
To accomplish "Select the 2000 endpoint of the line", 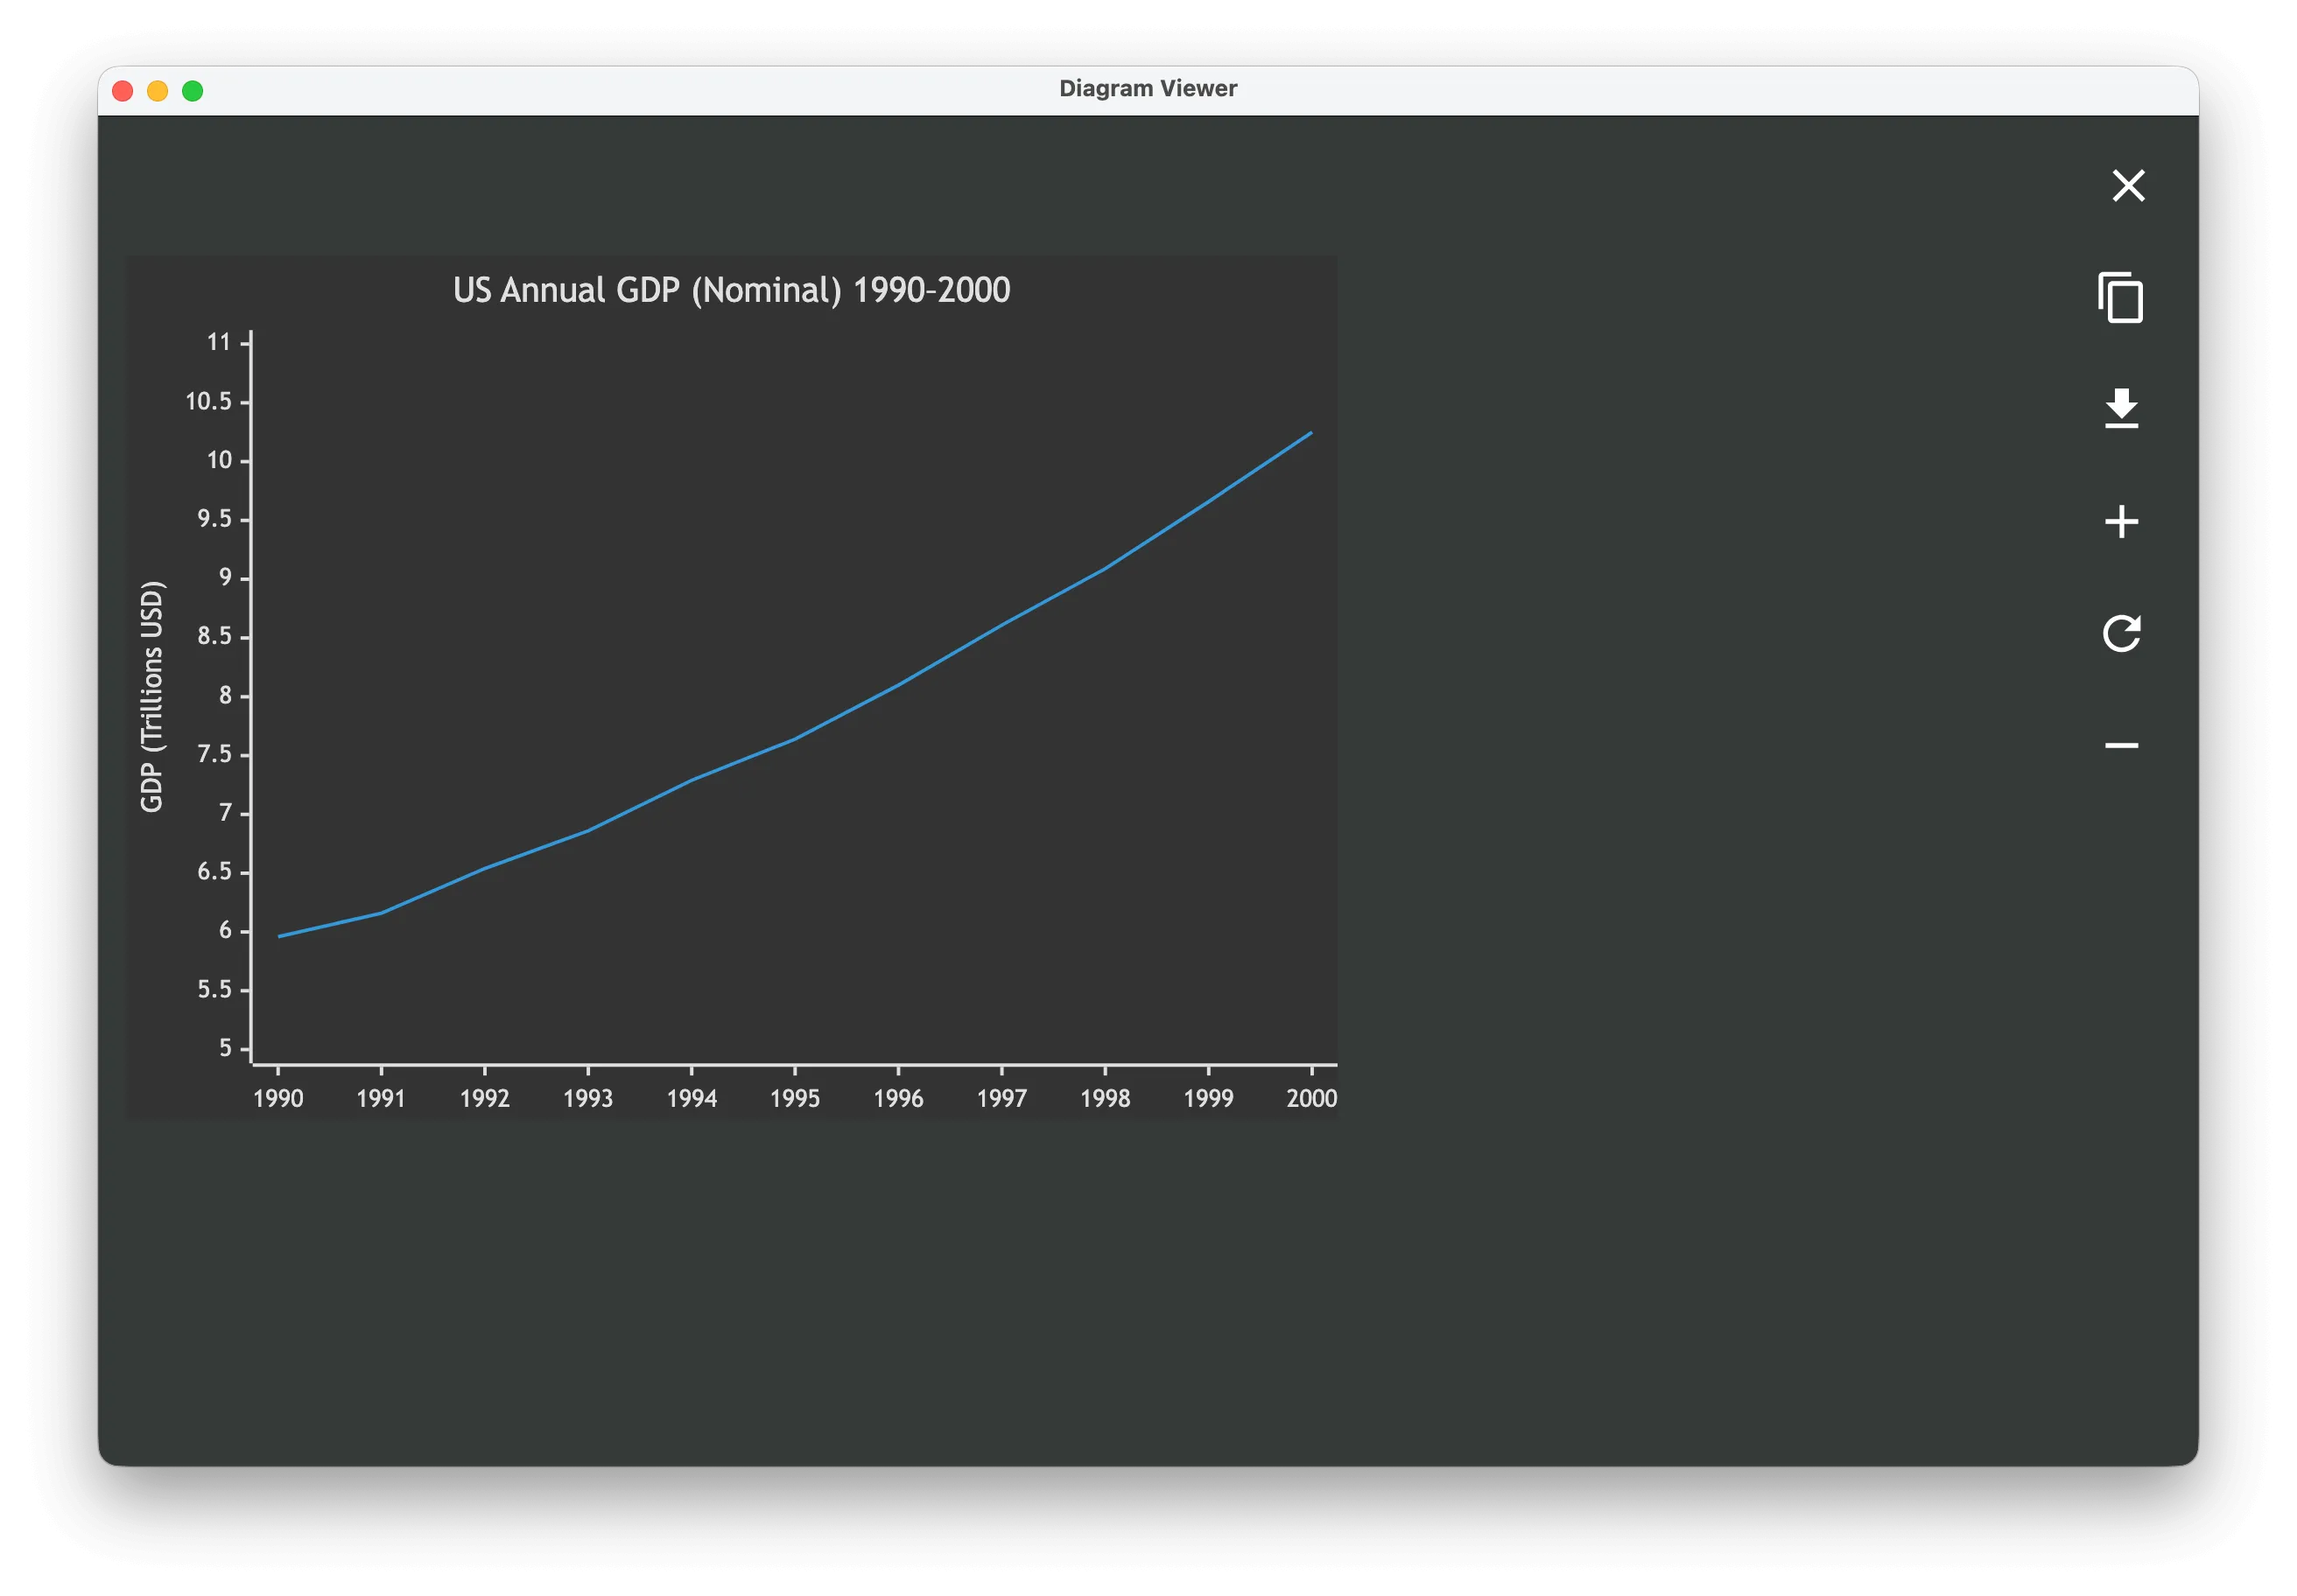I will [x=1311, y=433].
